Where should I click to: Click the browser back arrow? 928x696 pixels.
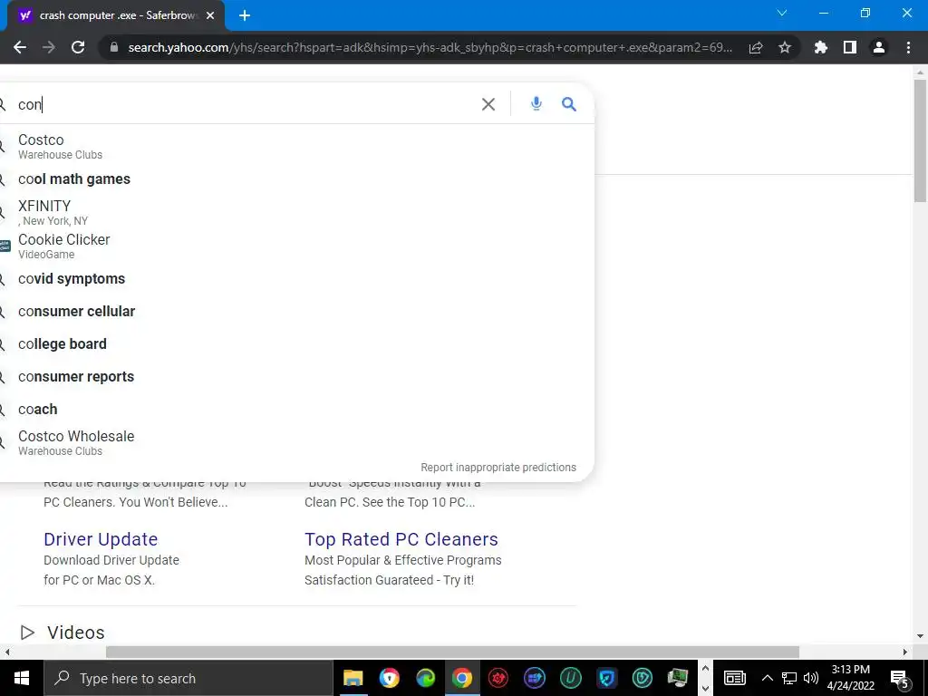20,47
